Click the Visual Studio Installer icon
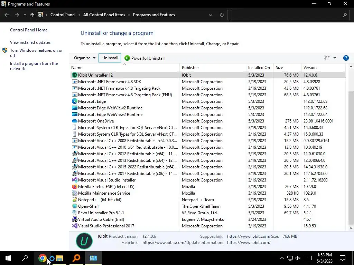Viewport: 354px width, 265px height. (75, 180)
